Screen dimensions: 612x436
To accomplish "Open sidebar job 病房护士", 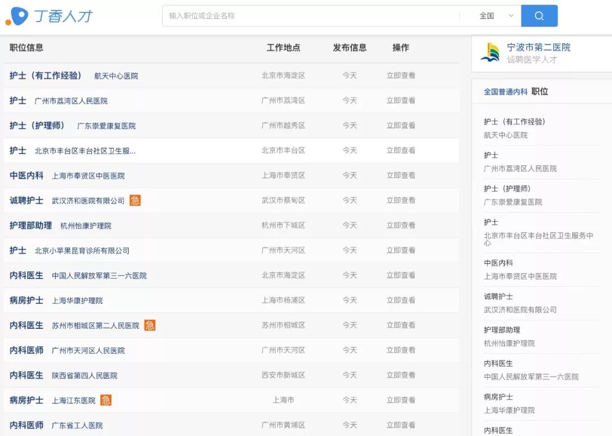I will pyautogui.click(x=499, y=397).
